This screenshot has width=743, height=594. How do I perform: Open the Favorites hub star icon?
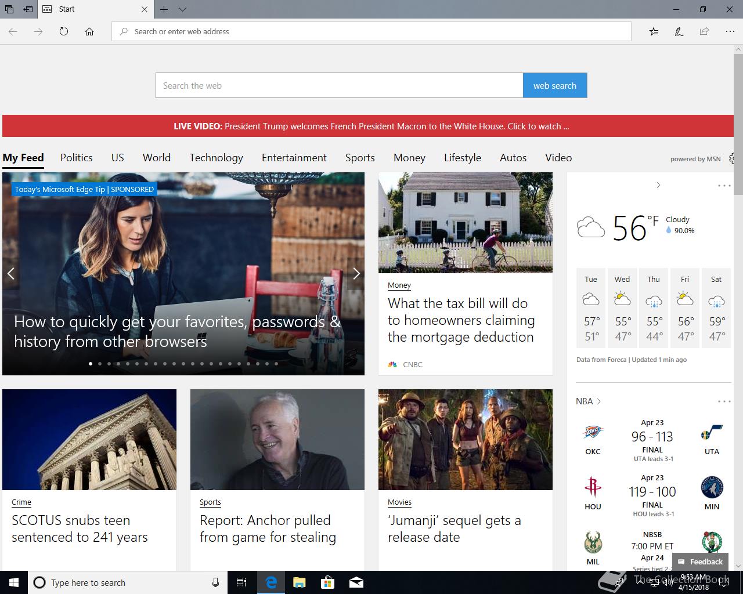tap(654, 31)
